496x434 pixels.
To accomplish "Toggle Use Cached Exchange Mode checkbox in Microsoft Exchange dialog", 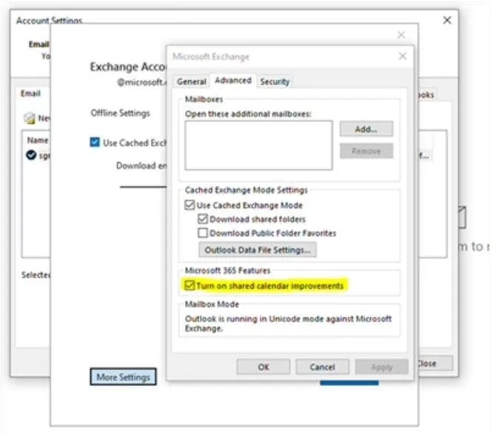I will [x=190, y=205].
